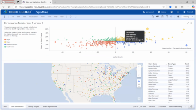Image resolution: width=196 pixels, height=110 pixels.
Task: Switch to the Intro page tab
Action: tap(5, 107)
